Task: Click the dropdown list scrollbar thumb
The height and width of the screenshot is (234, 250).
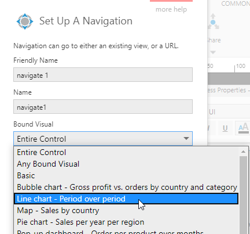Action: [x=243, y=195]
